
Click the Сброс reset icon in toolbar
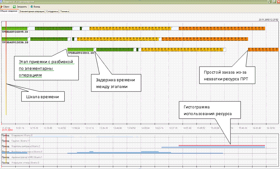tap(1, 6)
